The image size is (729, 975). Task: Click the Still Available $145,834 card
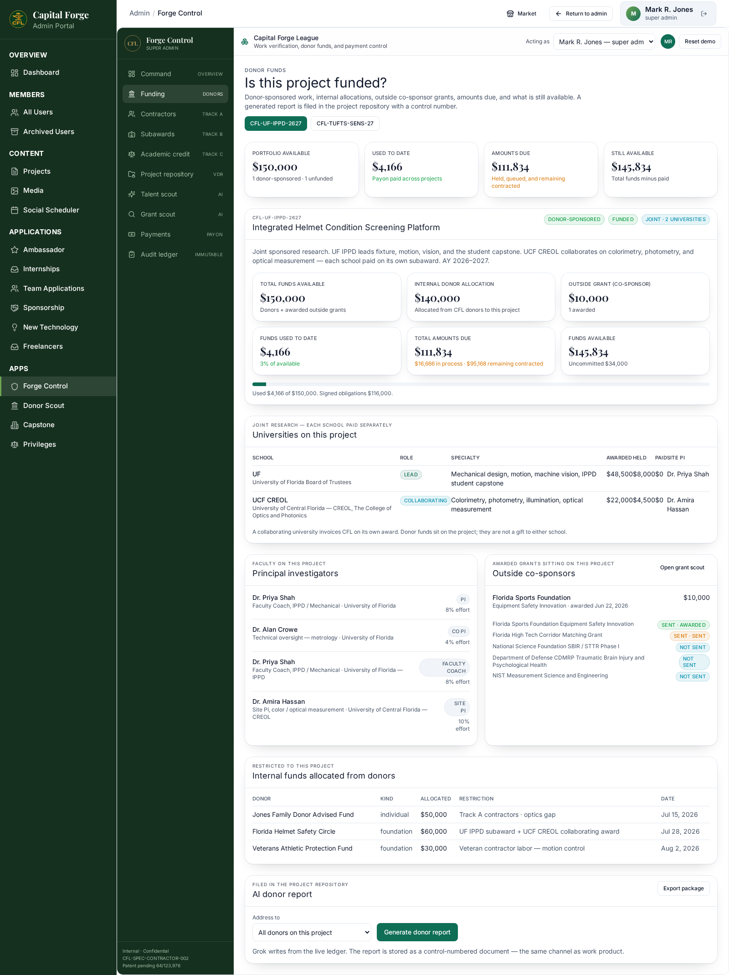click(x=660, y=170)
